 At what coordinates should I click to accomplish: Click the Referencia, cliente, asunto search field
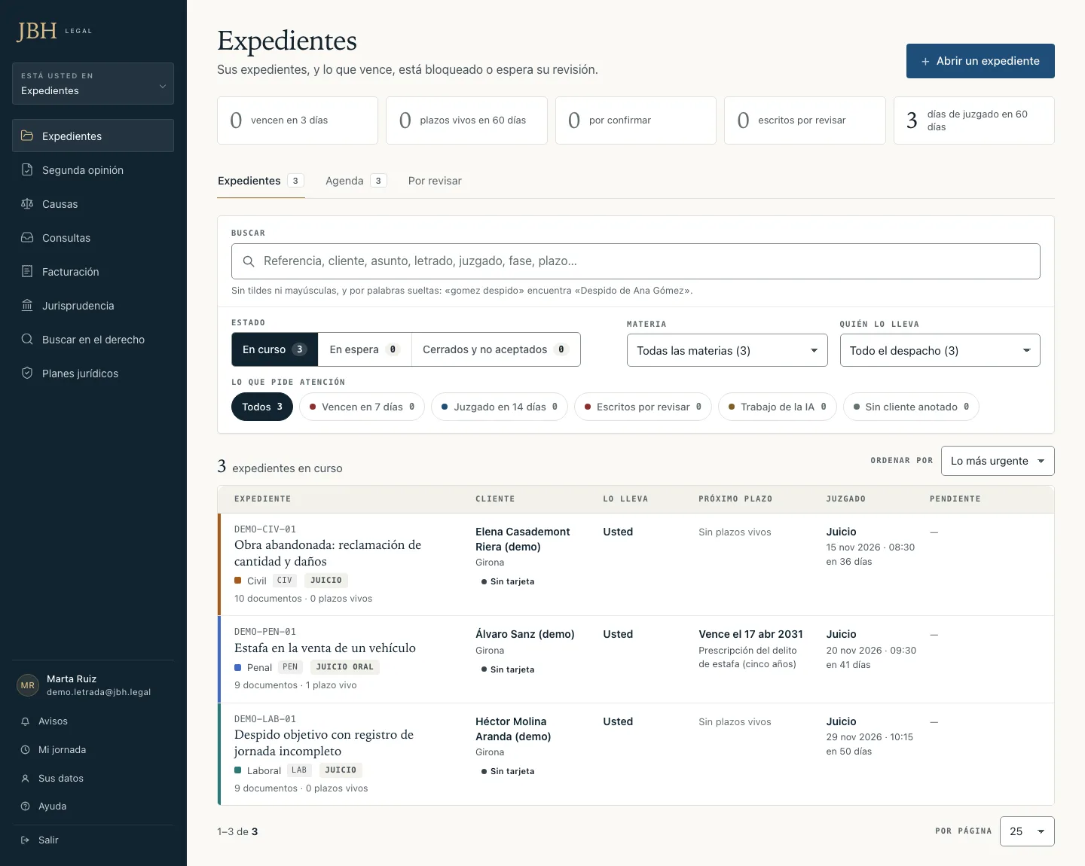tap(636, 261)
